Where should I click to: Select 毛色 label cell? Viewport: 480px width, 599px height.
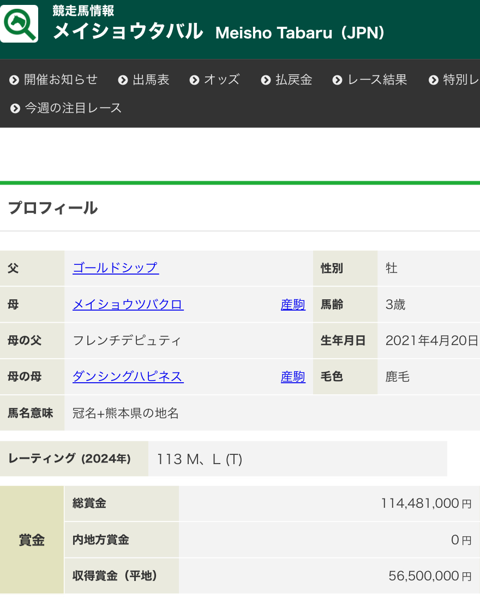345,377
